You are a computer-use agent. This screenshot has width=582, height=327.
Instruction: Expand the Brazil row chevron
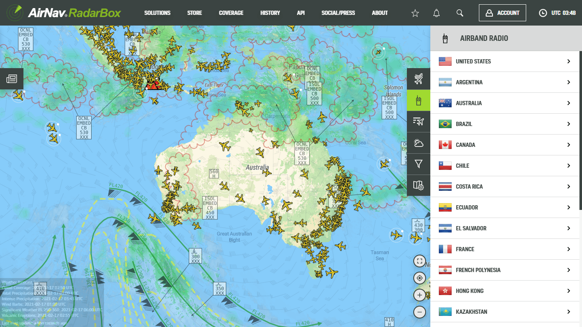pos(569,124)
